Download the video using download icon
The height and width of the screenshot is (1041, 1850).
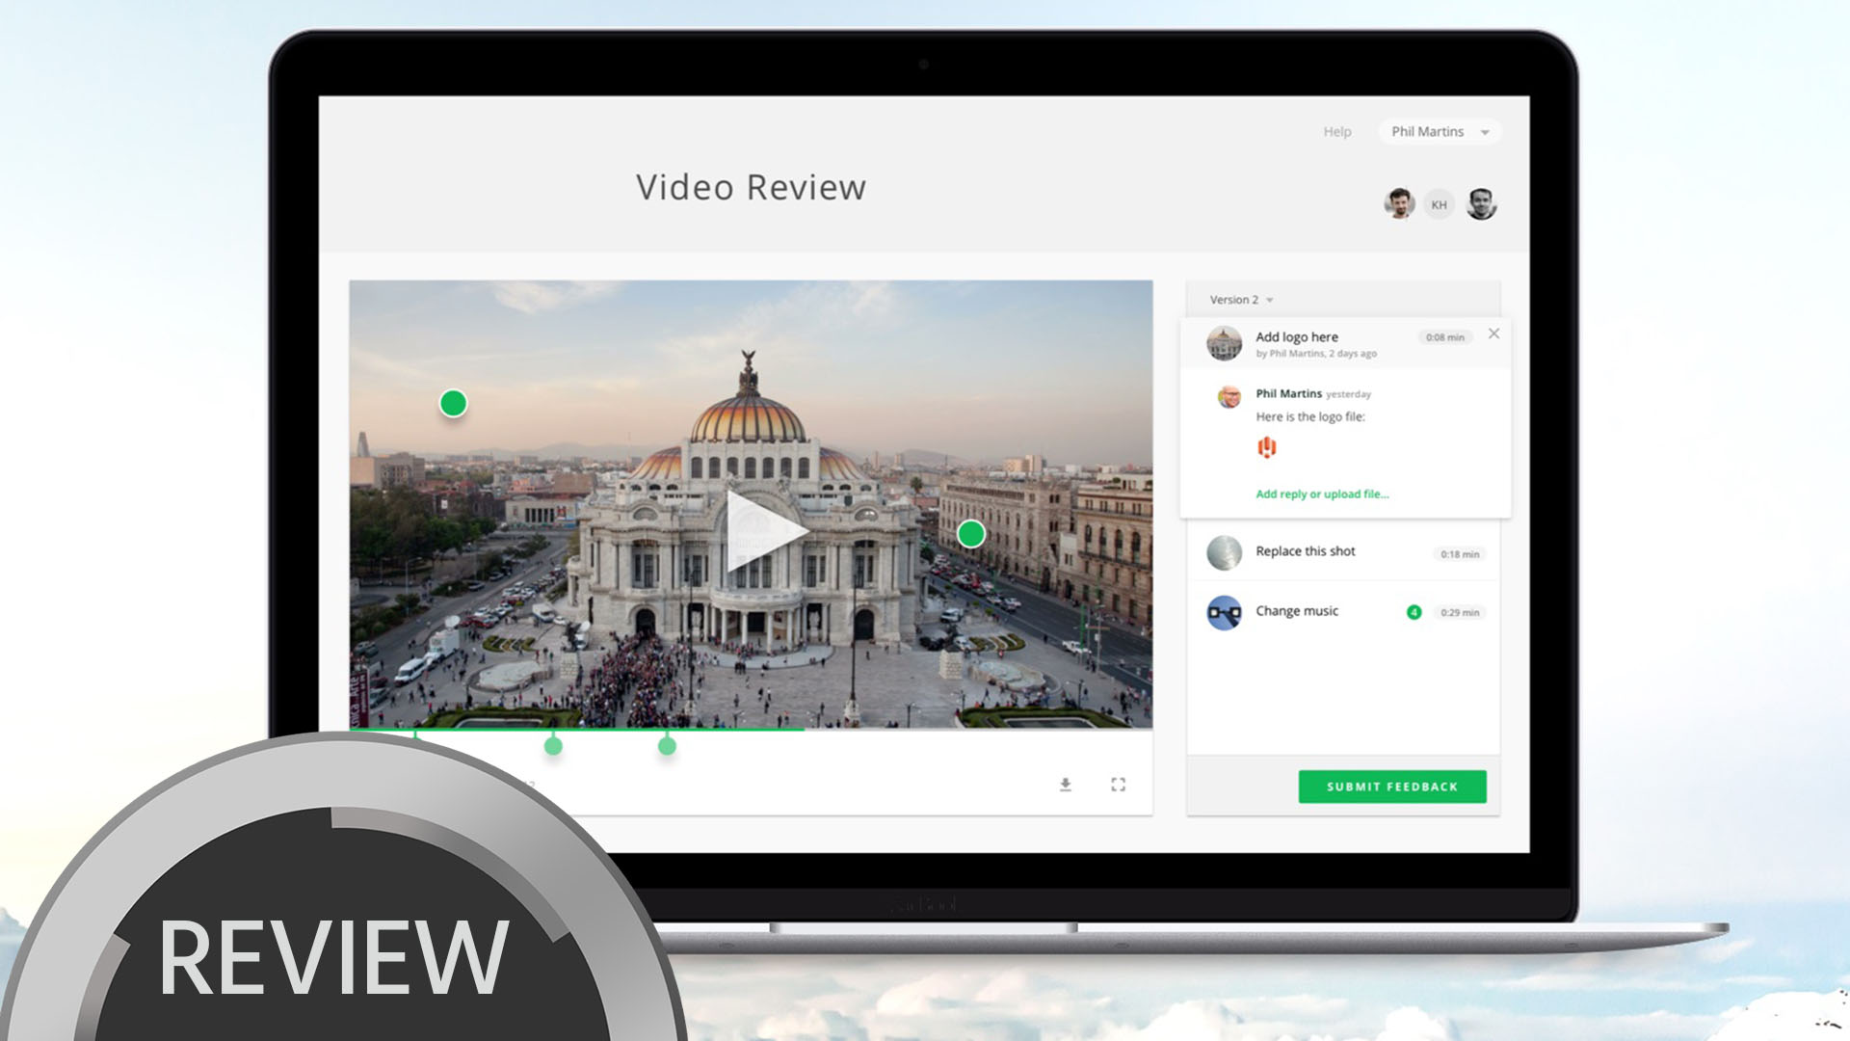point(1066,785)
